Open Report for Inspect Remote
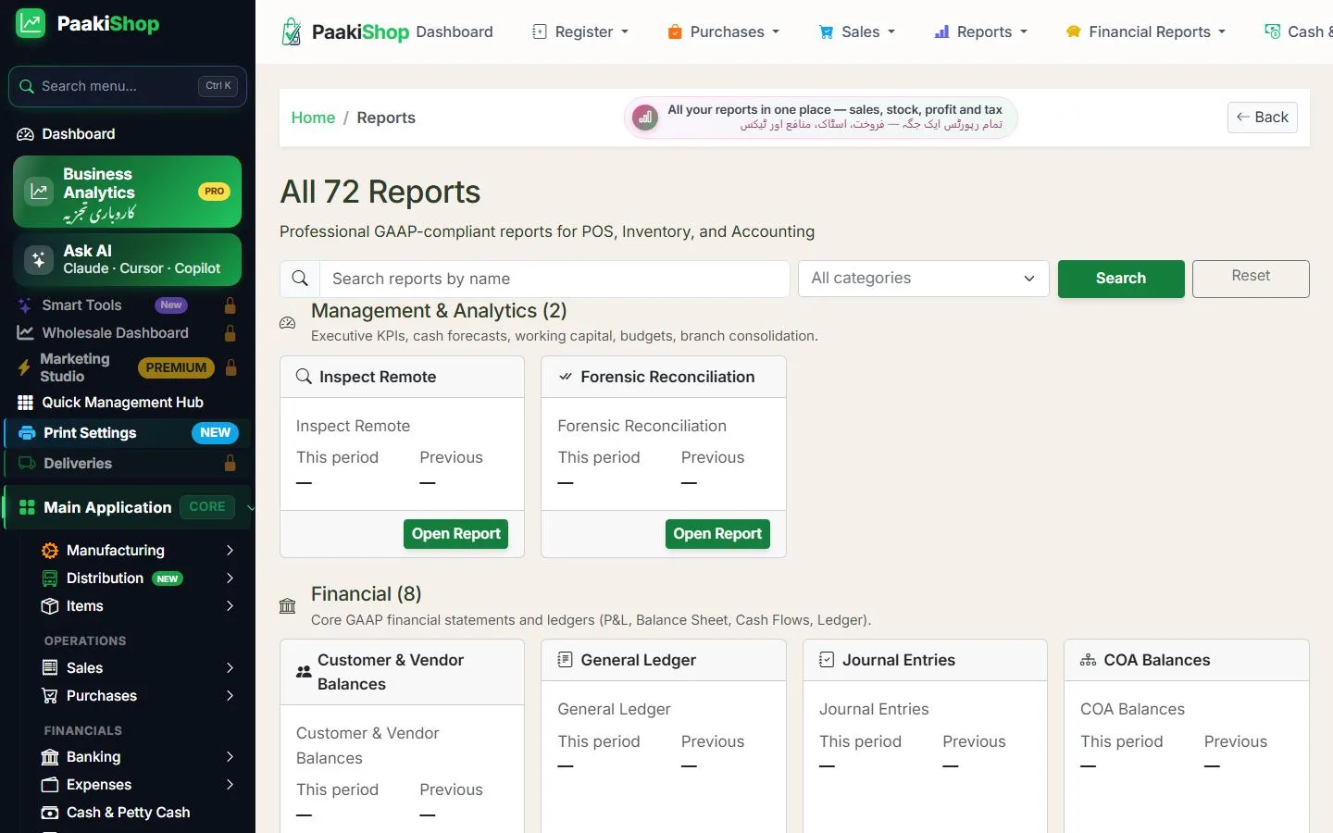 point(455,534)
